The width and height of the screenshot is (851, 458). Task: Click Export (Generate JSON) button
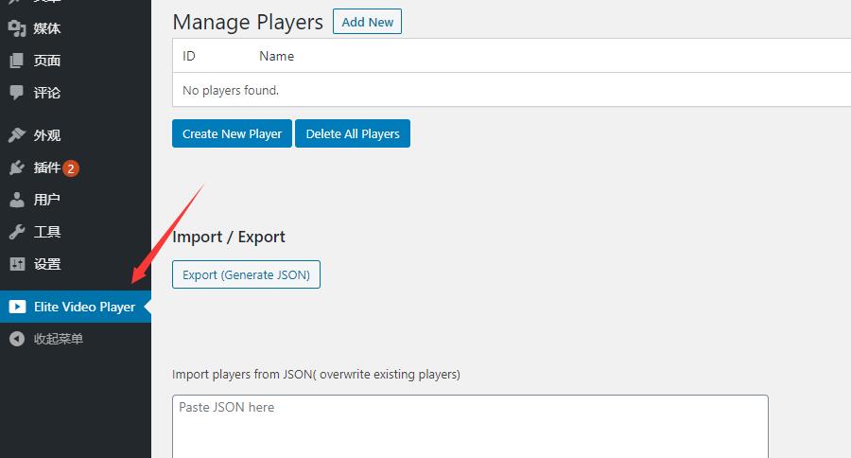tap(246, 274)
